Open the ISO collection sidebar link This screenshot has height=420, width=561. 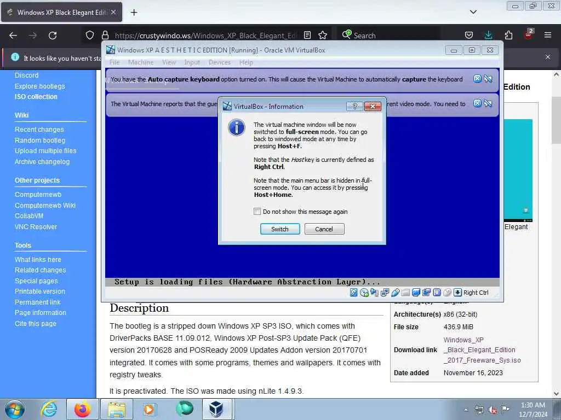[36, 97]
